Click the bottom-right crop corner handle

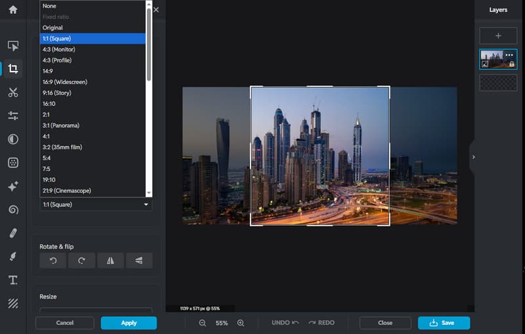pos(388,224)
